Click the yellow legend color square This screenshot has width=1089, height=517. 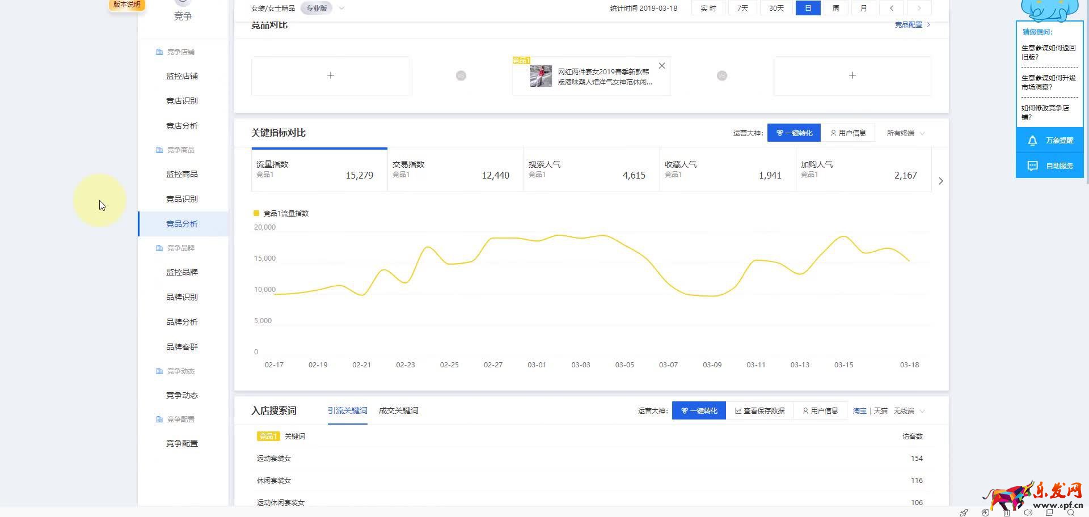pos(255,213)
